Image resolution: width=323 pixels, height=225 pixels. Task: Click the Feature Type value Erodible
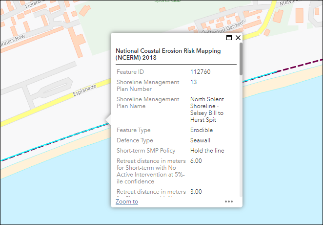202,130
